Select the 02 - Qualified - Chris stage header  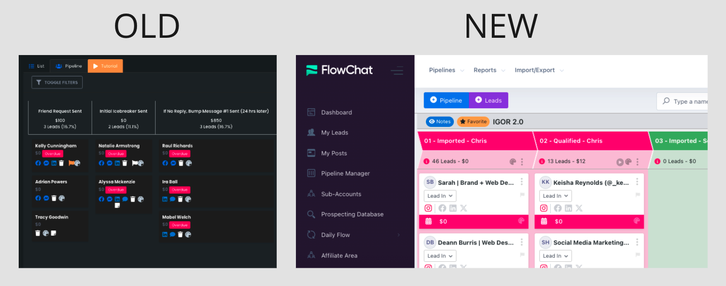(x=591, y=141)
